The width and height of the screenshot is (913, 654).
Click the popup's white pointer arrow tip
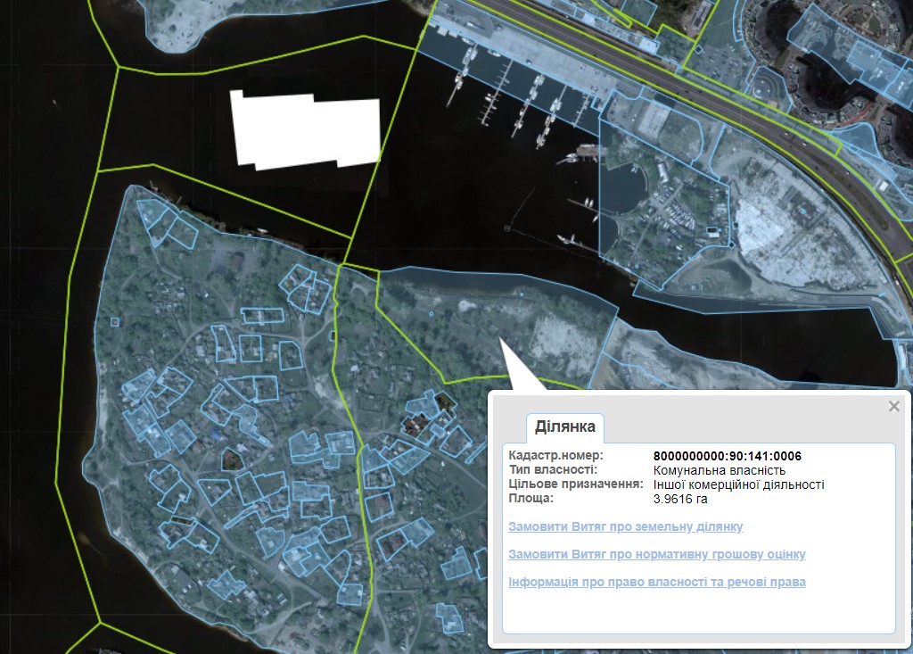click(x=501, y=342)
